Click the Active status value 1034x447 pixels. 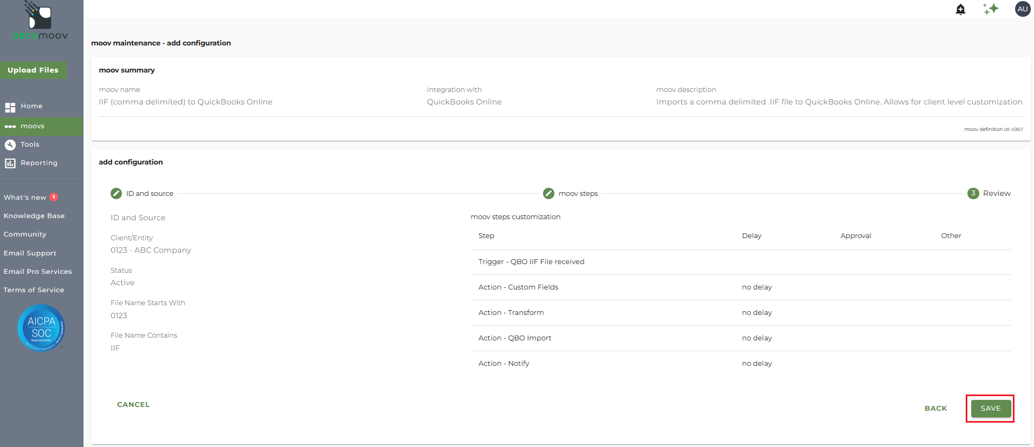click(x=122, y=283)
